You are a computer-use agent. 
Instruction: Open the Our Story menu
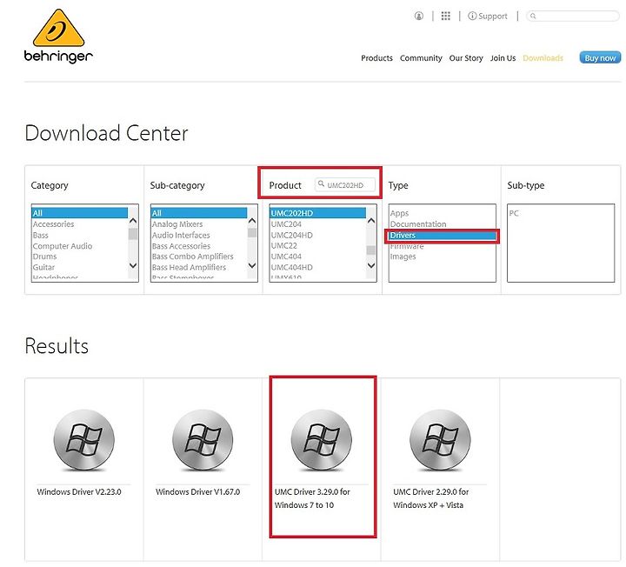pos(466,58)
